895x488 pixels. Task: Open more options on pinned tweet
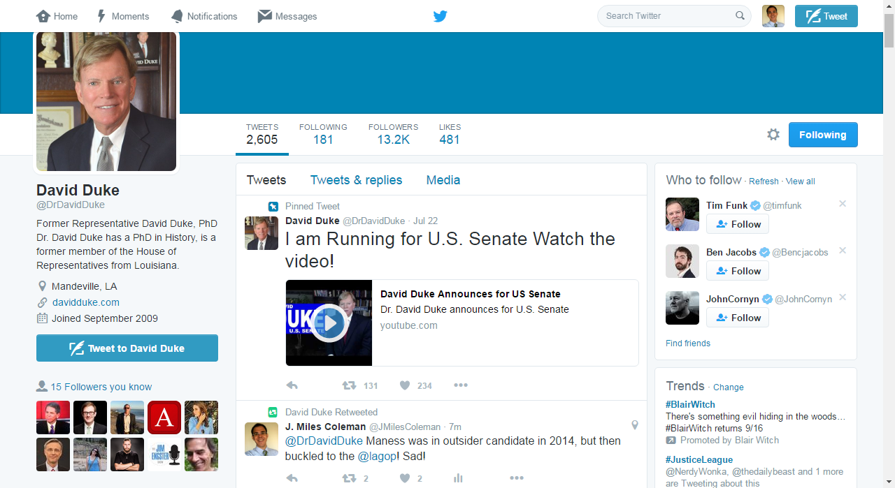point(461,385)
